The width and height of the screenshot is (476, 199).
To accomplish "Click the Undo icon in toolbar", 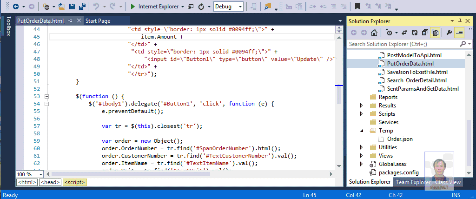I will pos(96,7).
